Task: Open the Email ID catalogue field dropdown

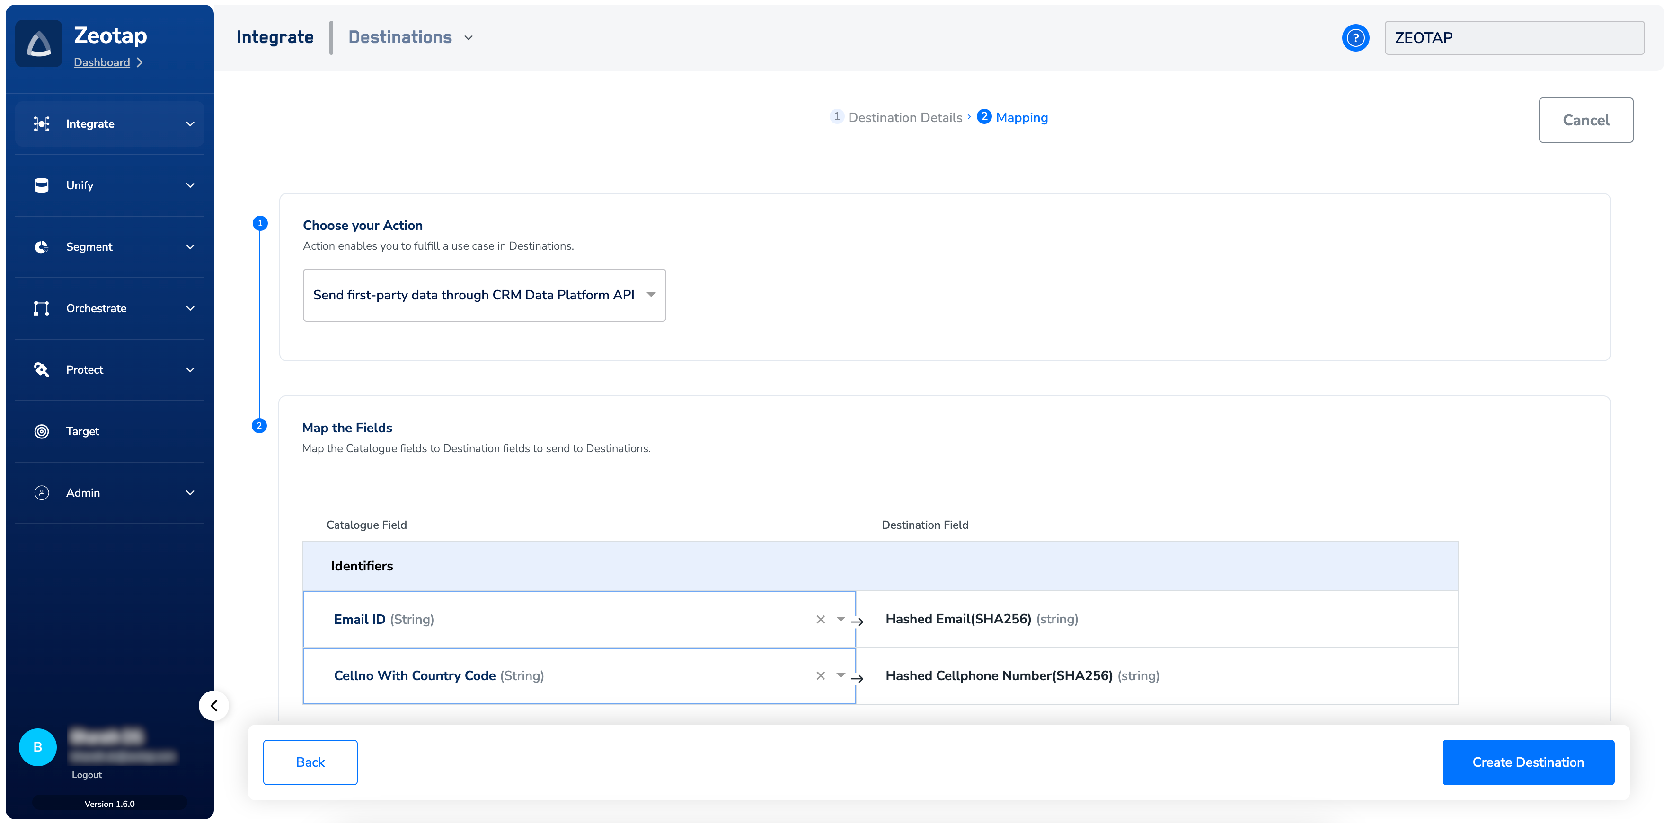Action: [841, 618]
